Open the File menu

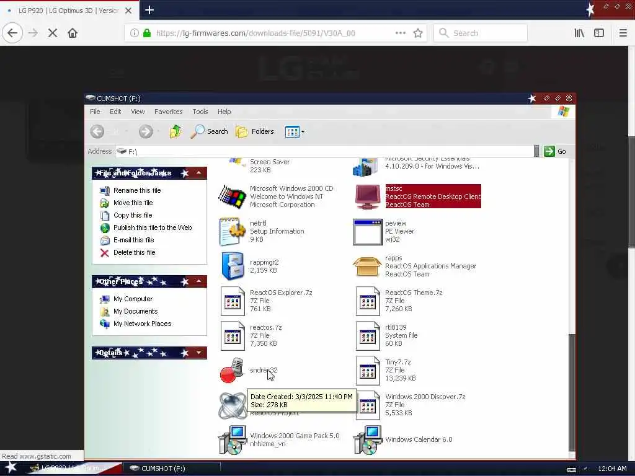(x=95, y=112)
